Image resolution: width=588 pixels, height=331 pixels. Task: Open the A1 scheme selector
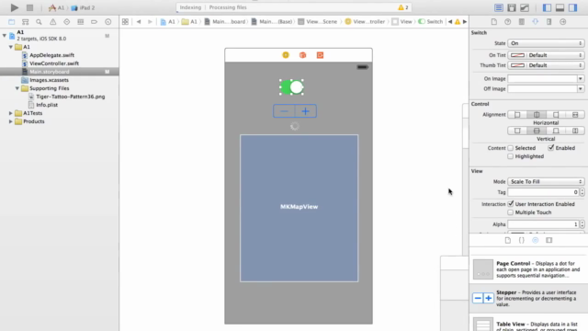[57, 7]
